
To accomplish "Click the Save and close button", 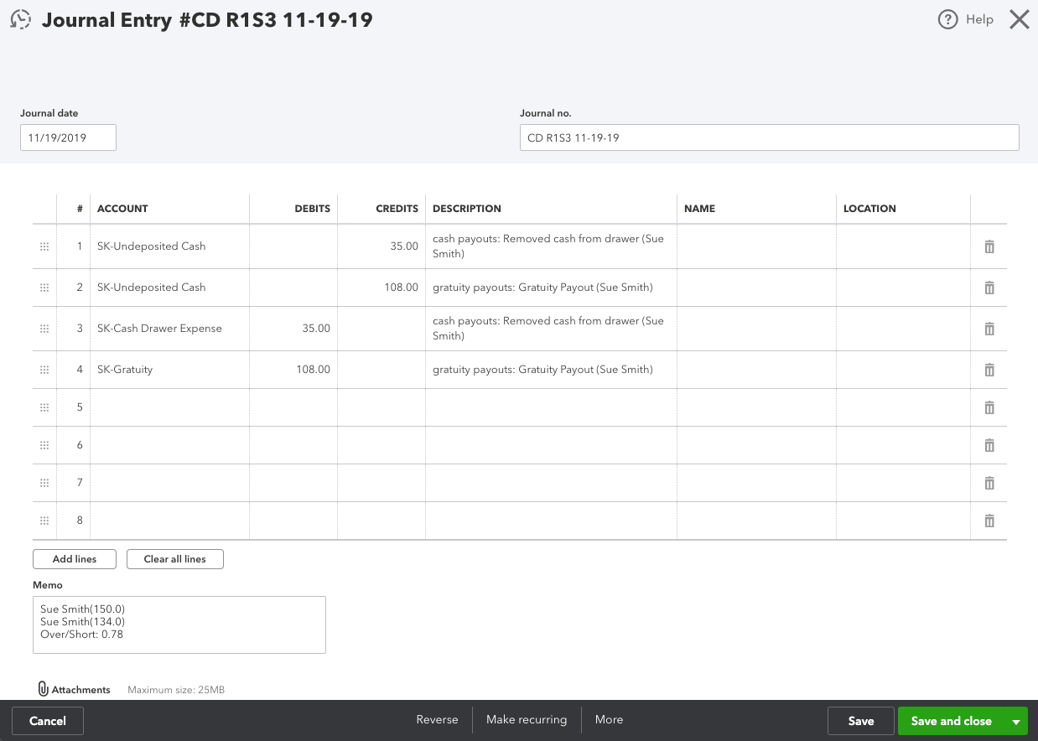I will point(951,721).
